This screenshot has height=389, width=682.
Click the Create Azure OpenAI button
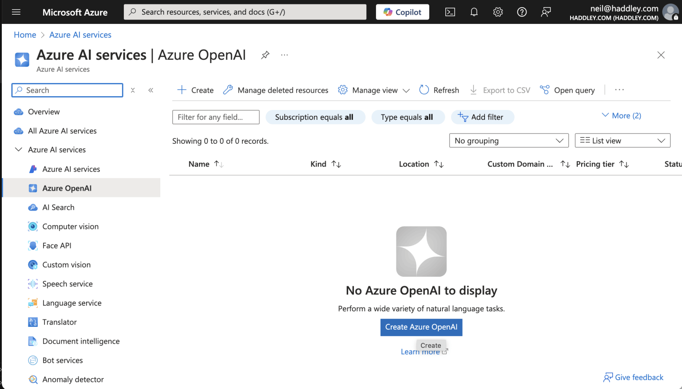pos(421,327)
